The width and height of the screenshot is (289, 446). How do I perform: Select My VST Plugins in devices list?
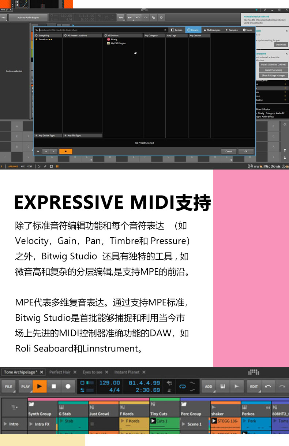coord(116,43)
